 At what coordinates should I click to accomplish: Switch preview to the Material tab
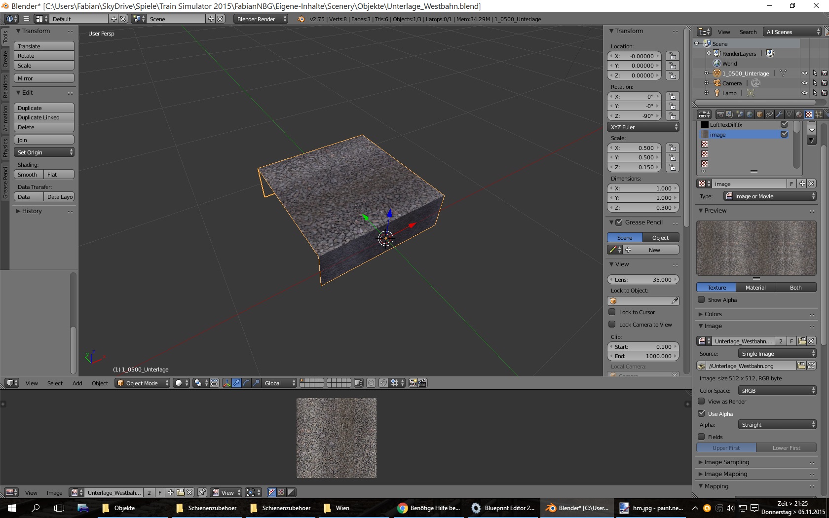coord(755,288)
